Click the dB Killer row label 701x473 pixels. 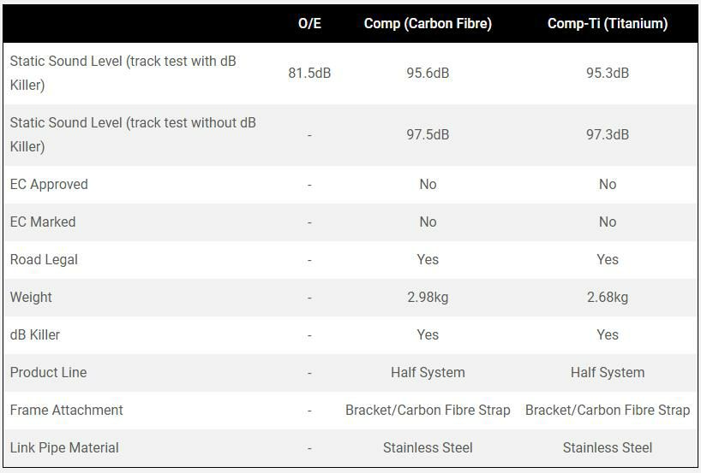tap(35, 335)
